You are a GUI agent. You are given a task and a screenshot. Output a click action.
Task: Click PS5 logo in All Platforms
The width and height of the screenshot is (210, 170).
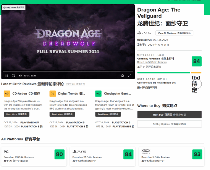[x=79, y=152]
